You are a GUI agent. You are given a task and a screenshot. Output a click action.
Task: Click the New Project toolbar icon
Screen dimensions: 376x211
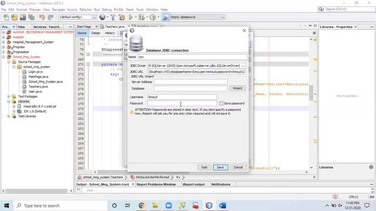[x=14, y=17]
